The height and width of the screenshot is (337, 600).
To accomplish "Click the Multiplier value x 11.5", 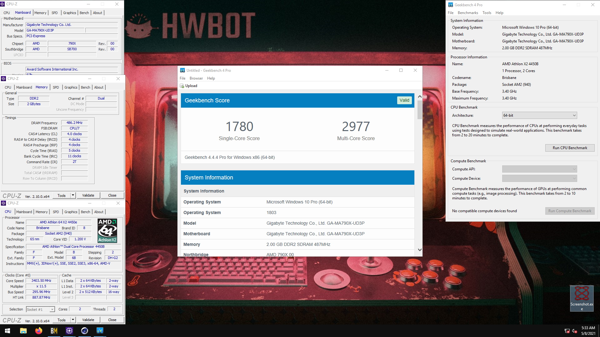I will (x=41, y=286).
